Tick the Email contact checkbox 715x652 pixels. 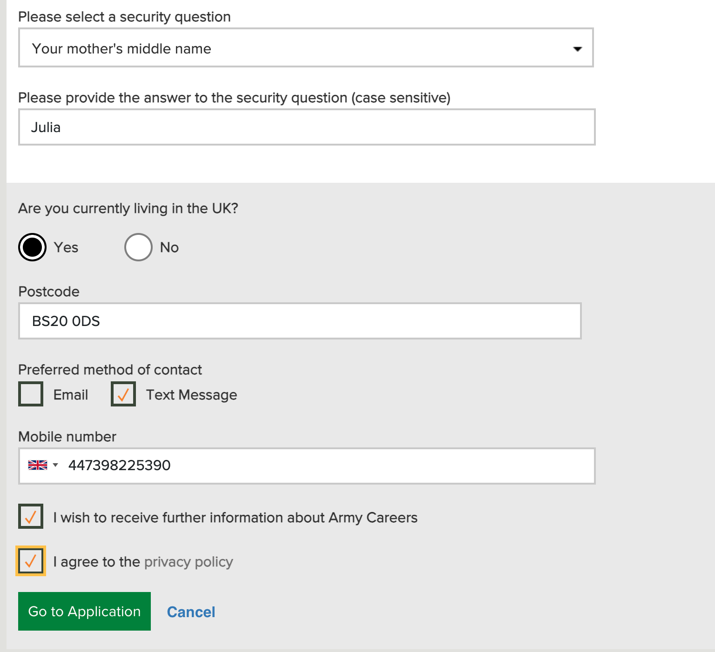tap(31, 394)
